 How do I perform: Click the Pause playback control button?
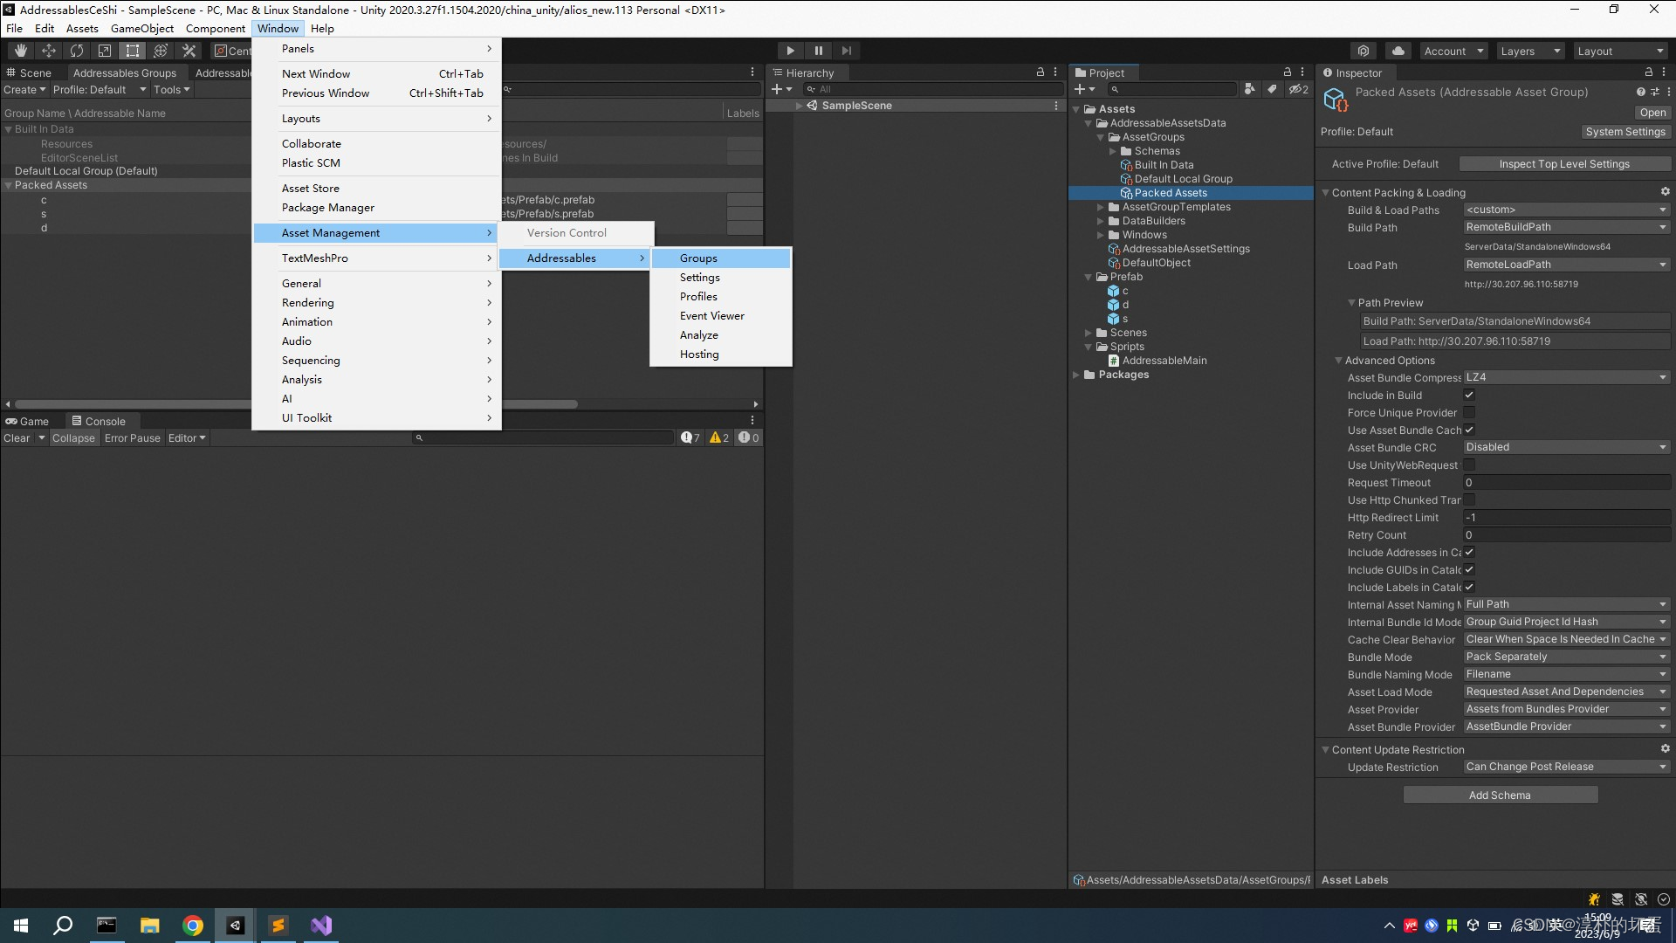pyautogui.click(x=820, y=51)
